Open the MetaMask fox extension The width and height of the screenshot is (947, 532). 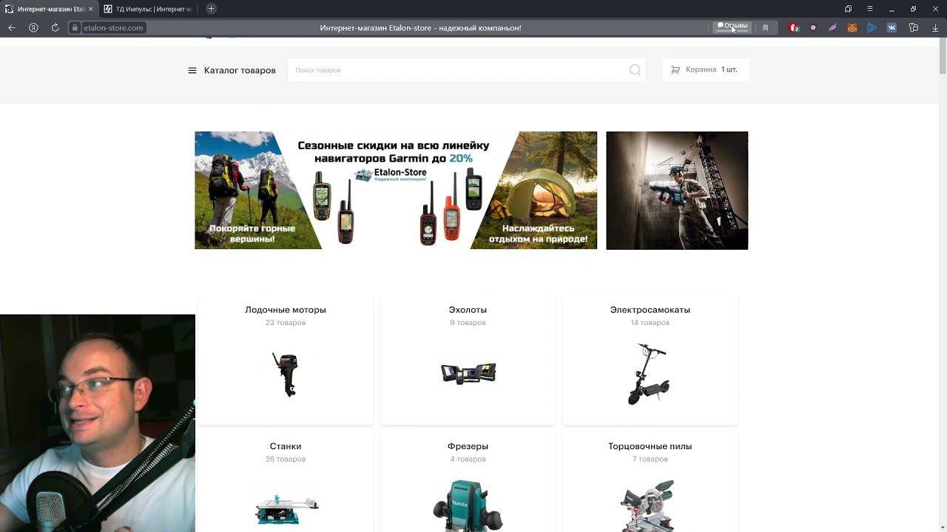pos(852,27)
